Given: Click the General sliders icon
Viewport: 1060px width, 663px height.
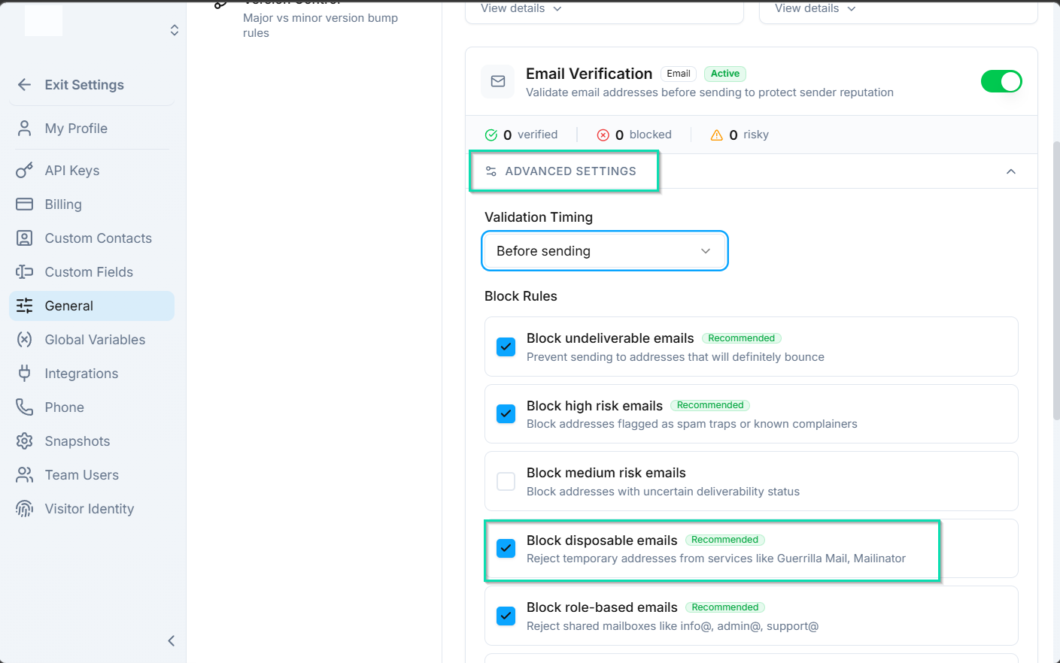Looking at the screenshot, I should pyautogui.click(x=24, y=306).
